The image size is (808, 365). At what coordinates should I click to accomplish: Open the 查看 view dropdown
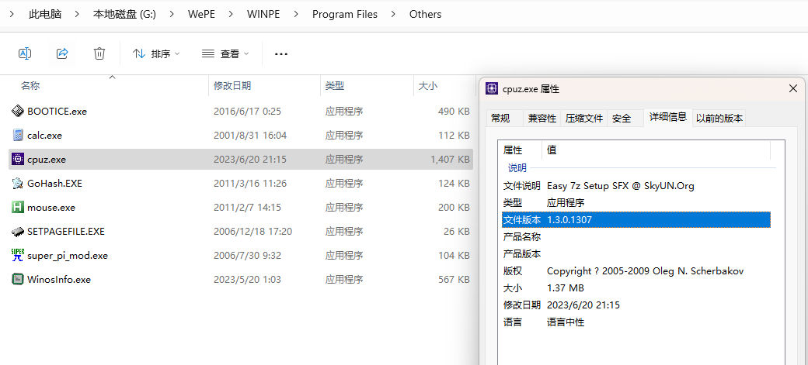(x=225, y=53)
